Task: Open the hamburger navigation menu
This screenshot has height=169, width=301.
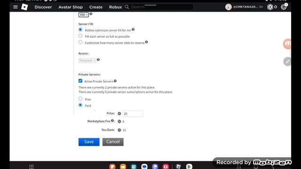Action: pos(16,7)
